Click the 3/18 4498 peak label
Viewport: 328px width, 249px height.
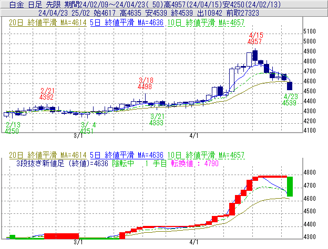(145, 83)
